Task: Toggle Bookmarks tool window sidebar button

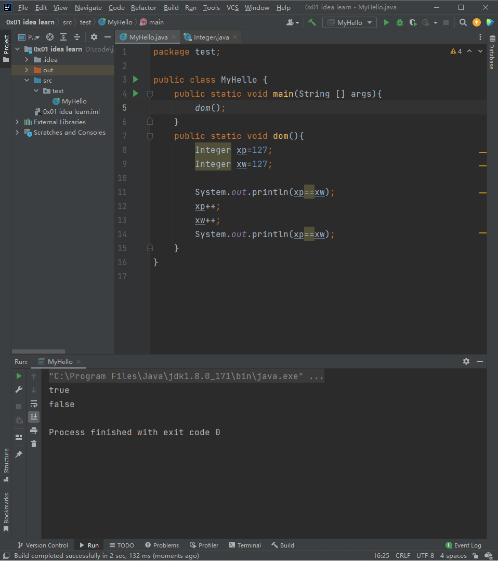Action: click(6, 512)
